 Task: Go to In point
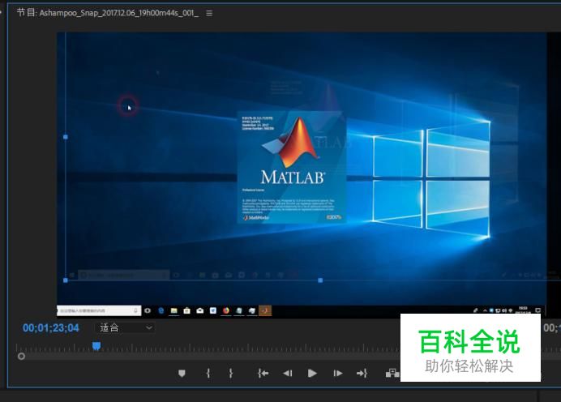[263, 374]
